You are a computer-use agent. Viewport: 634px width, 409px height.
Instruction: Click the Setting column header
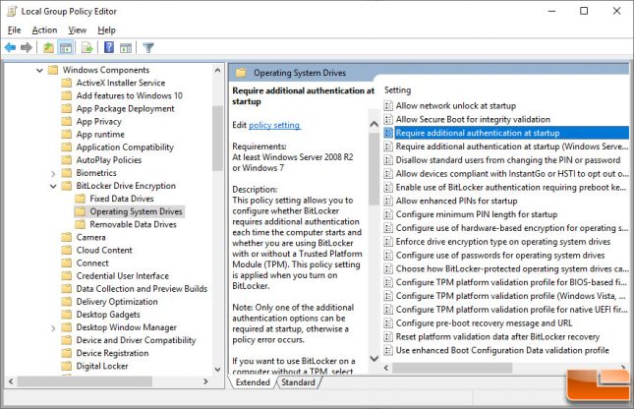397,90
